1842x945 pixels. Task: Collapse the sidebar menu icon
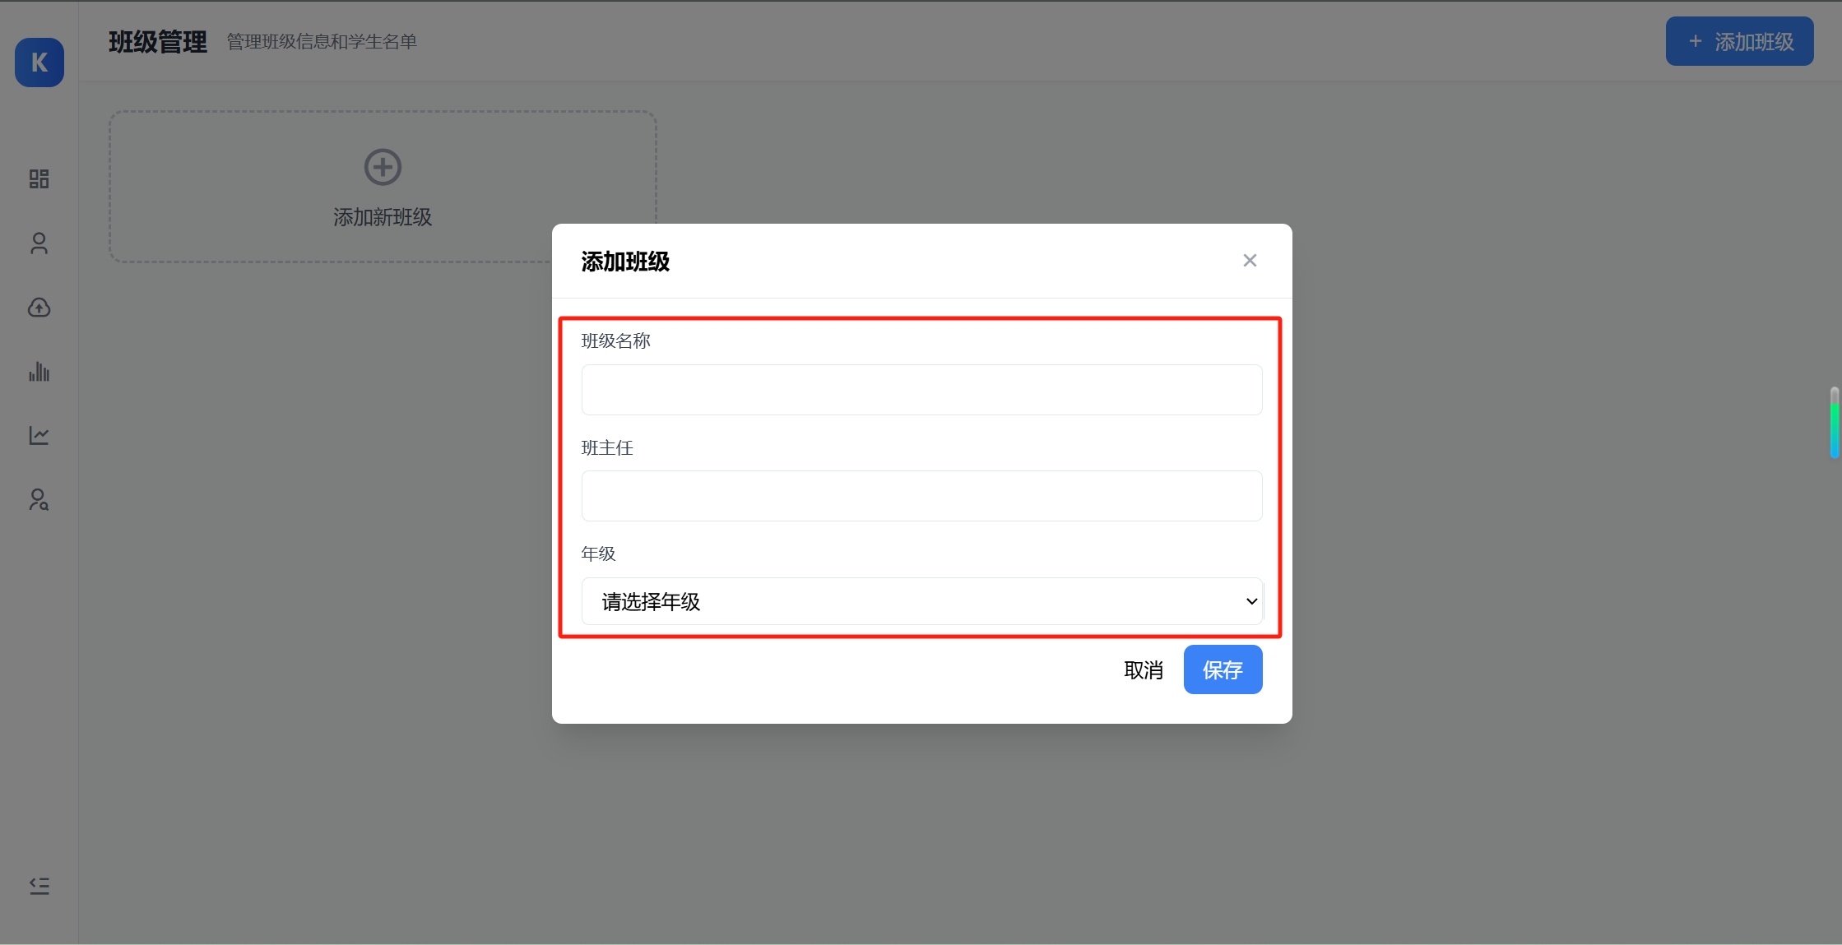pos(39,886)
